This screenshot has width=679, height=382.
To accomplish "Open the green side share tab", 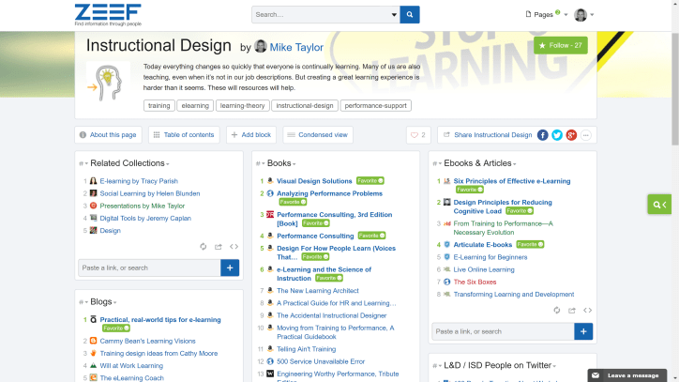I will [660, 205].
